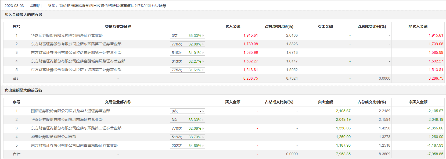The image size is (446, 159).
Task: Expand 770次 32.08% box in sell table
Action: pyautogui.click(x=188, y=128)
